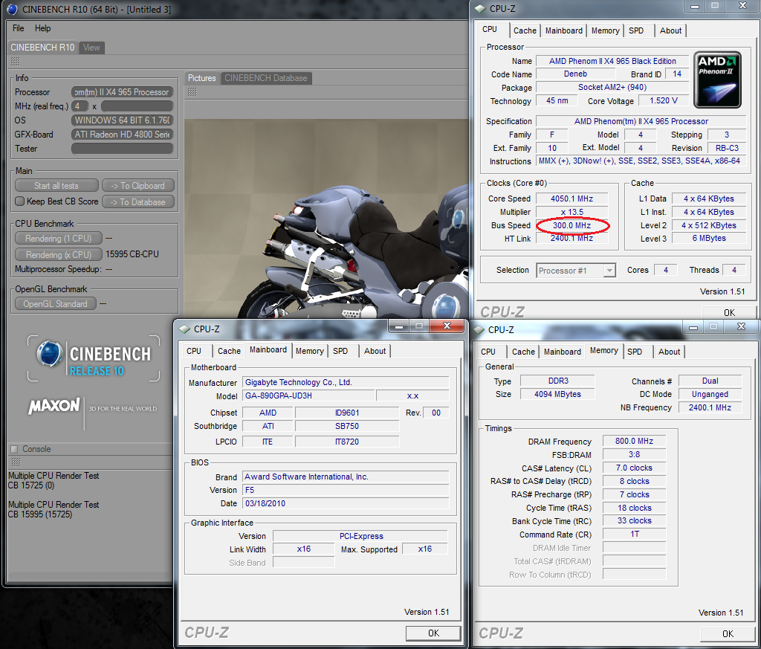
Task: Click the MAXON logo in Cinebench
Action: click(54, 407)
